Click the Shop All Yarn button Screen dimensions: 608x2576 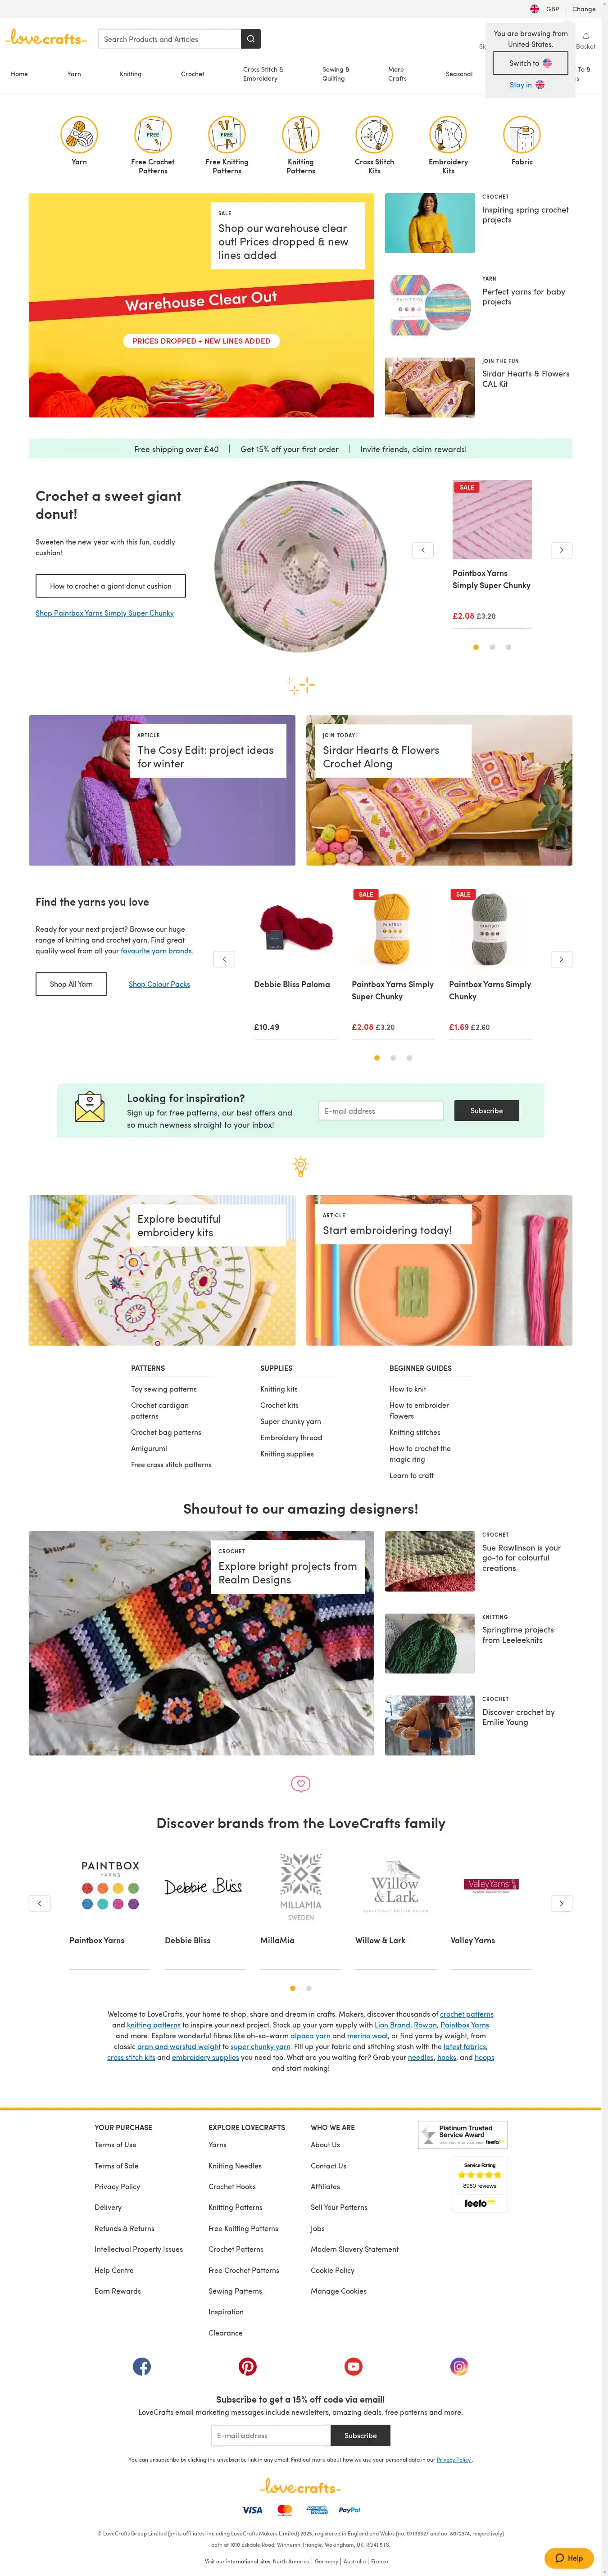coord(71,984)
